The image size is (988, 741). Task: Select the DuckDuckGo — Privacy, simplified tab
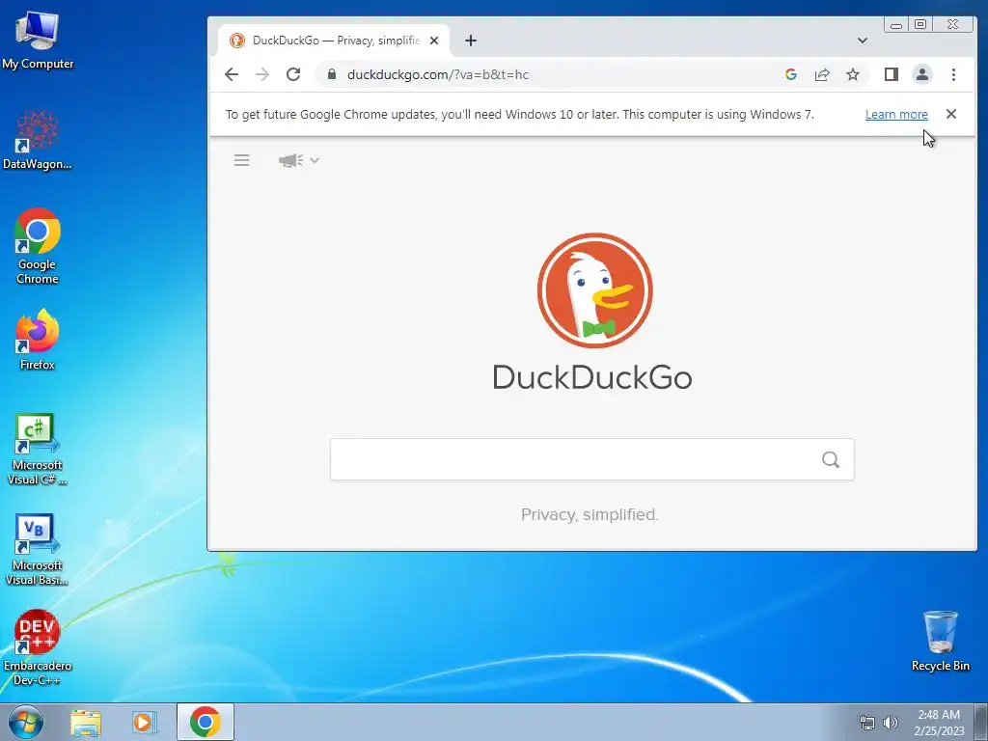coord(334,41)
